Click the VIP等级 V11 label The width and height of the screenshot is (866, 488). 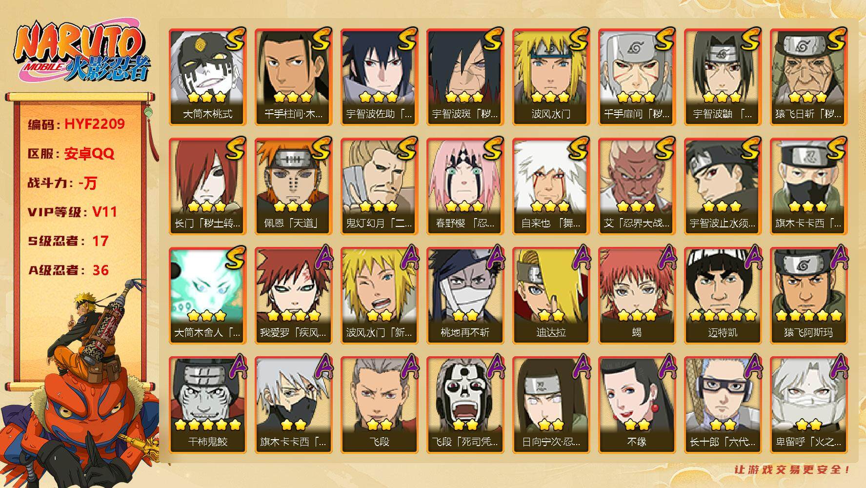point(72,212)
